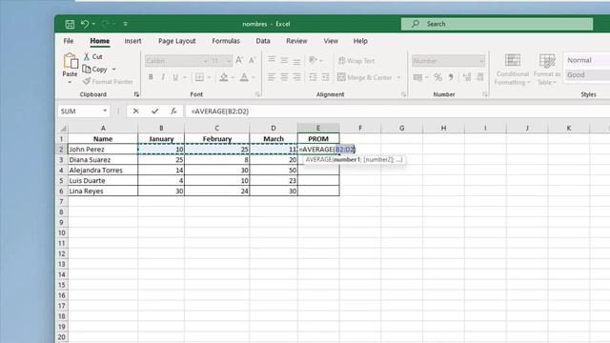Image resolution: width=610 pixels, height=343 pixels.
Task: Switch to the Home tab
Action: click(x=99, y=41)
